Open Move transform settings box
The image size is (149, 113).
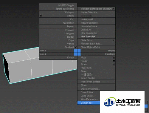pyautogui.click(x=114, y=58)
